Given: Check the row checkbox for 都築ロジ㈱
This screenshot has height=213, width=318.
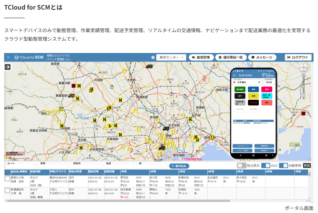Looking at the screenshot, I should click(x=7, y=178).
